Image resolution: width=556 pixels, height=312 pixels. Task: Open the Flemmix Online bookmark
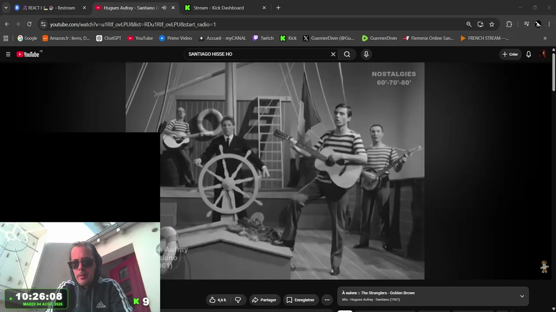point(428,38)
